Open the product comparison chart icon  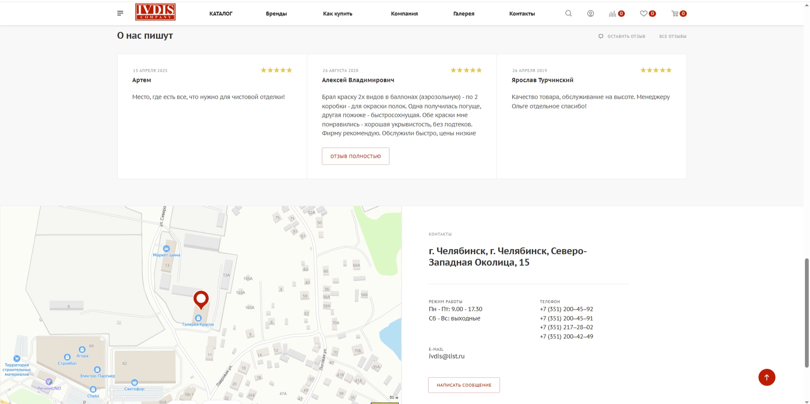tap(613, 14)
